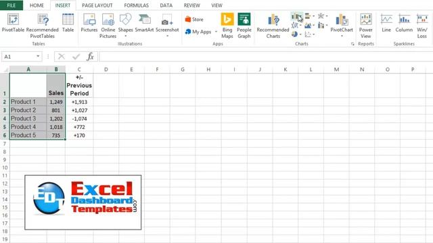The width and height of the screenshot is (433, 243).
Task: Open the Name Box dropdown
Action: click(x=38, y=57)
